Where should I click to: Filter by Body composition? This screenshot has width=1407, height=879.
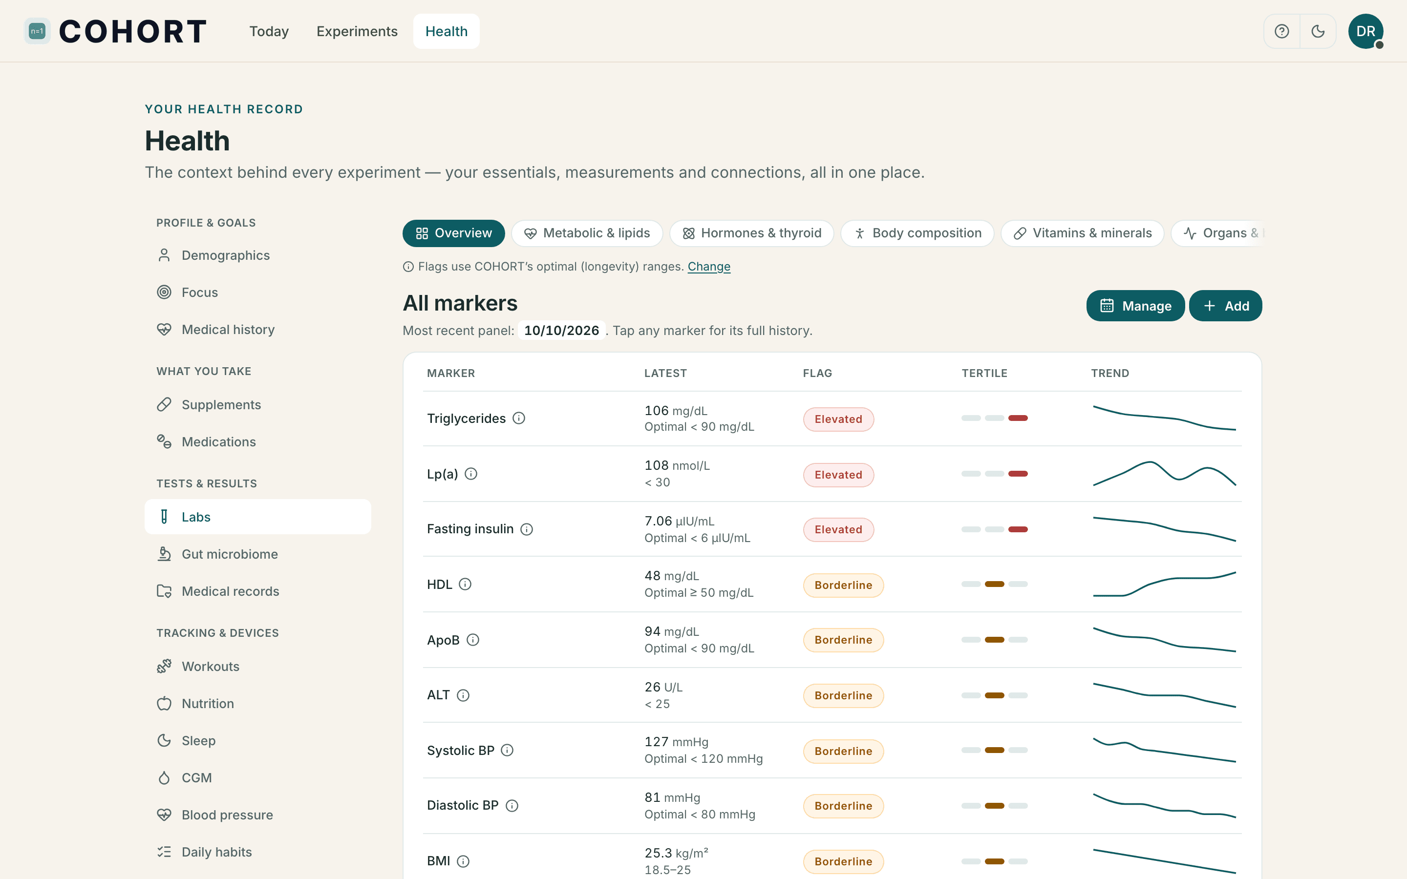(x=917, y=233)
